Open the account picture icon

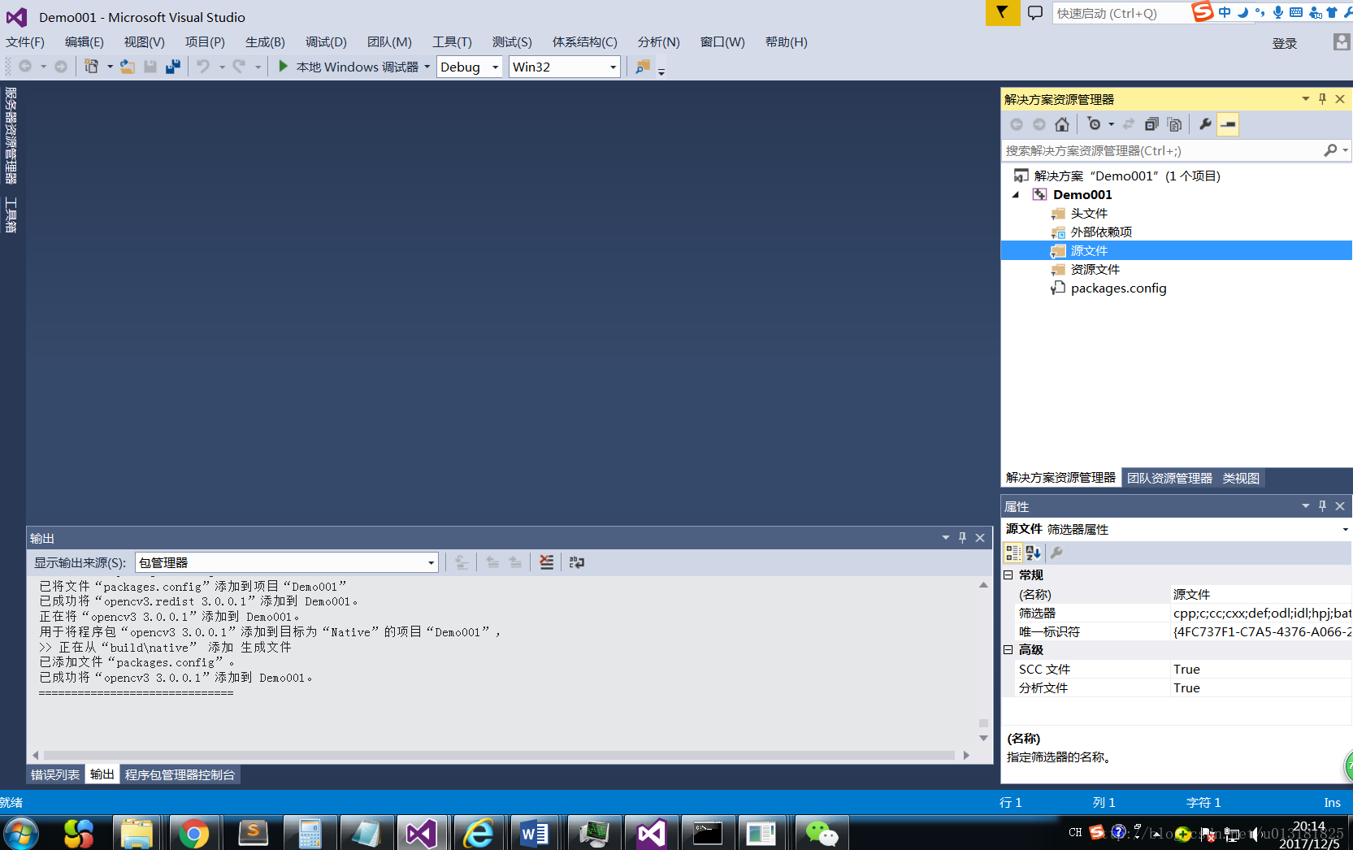coord(1342,42)
